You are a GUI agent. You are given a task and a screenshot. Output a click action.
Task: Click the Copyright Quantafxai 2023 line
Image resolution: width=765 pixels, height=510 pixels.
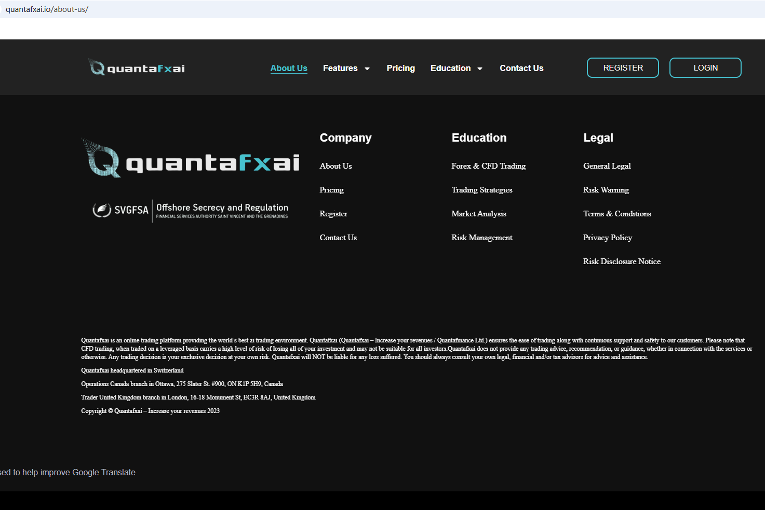click(150, 411)
